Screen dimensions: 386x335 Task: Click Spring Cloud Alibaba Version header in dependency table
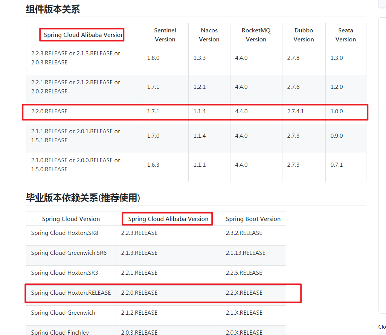pos(168,219)
